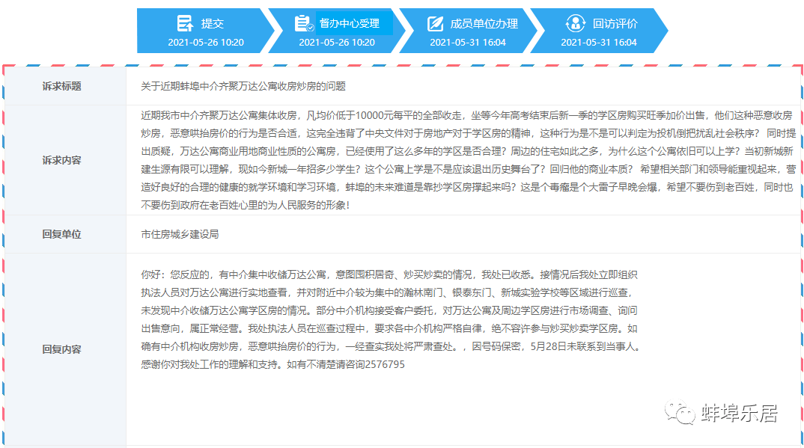The width and height of the screenshot is (804, 448).
Task: Click the person icon in the 回访评价 step
Action: point(576,23)
